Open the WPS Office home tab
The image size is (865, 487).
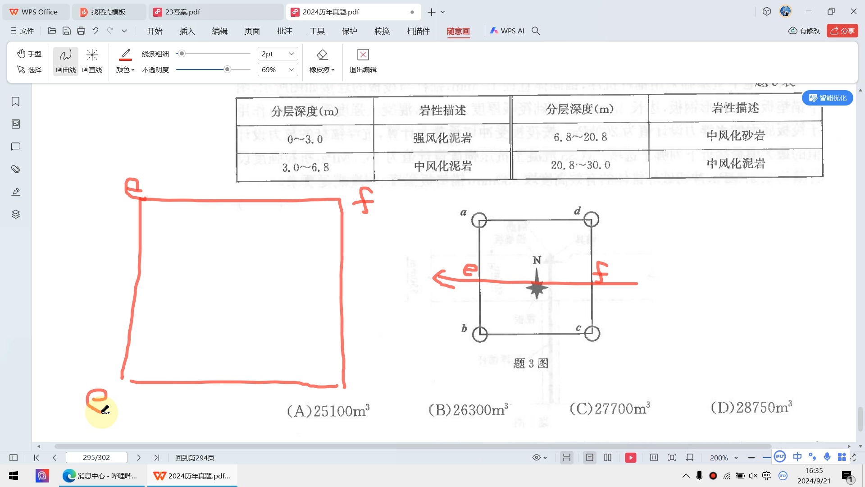36,12
